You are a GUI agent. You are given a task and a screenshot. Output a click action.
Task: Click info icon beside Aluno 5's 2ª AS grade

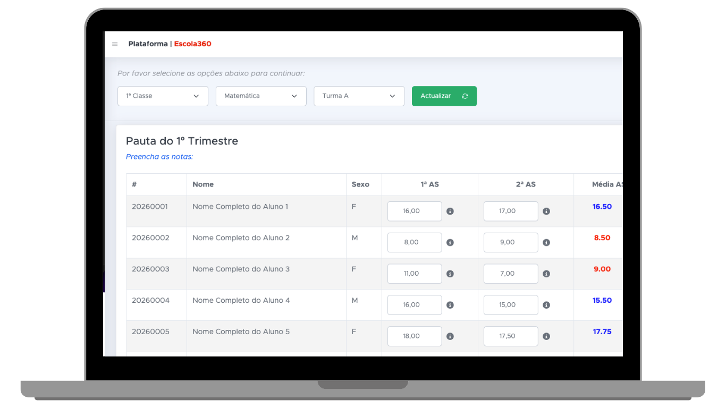(x=546, y=337)
